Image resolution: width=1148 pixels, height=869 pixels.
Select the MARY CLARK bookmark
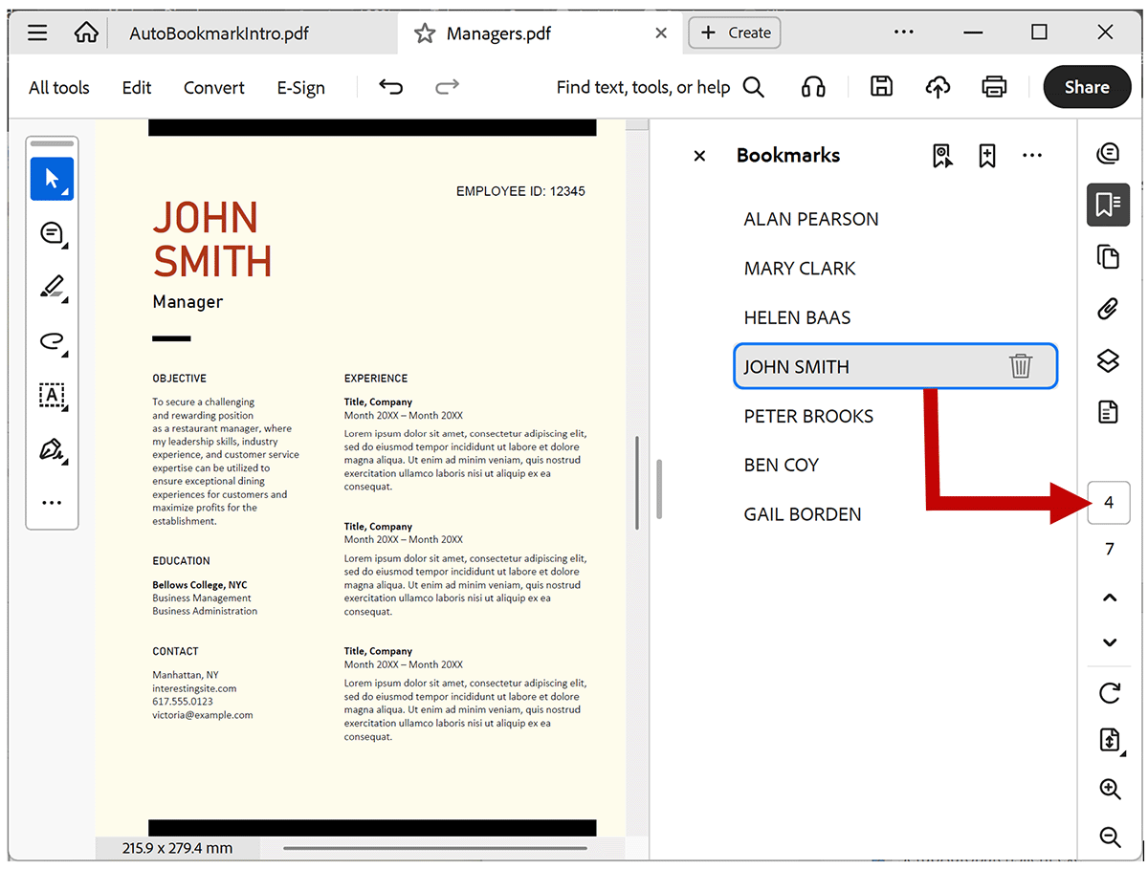800,269
